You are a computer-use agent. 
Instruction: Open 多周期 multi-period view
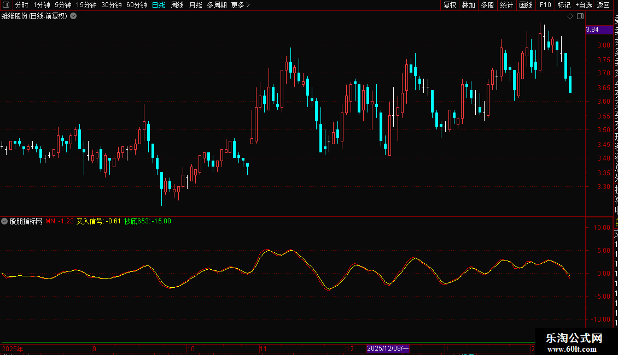coord(217,5)
